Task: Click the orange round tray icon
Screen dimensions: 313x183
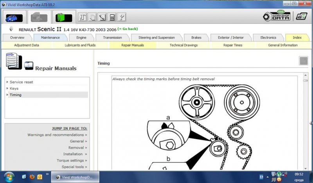Action: (279, 179)
